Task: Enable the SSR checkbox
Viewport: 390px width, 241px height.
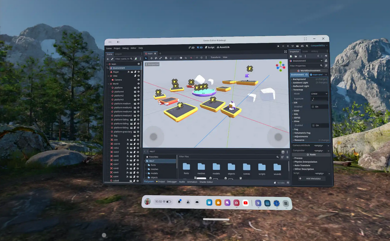Action: [x=313, y=107]
